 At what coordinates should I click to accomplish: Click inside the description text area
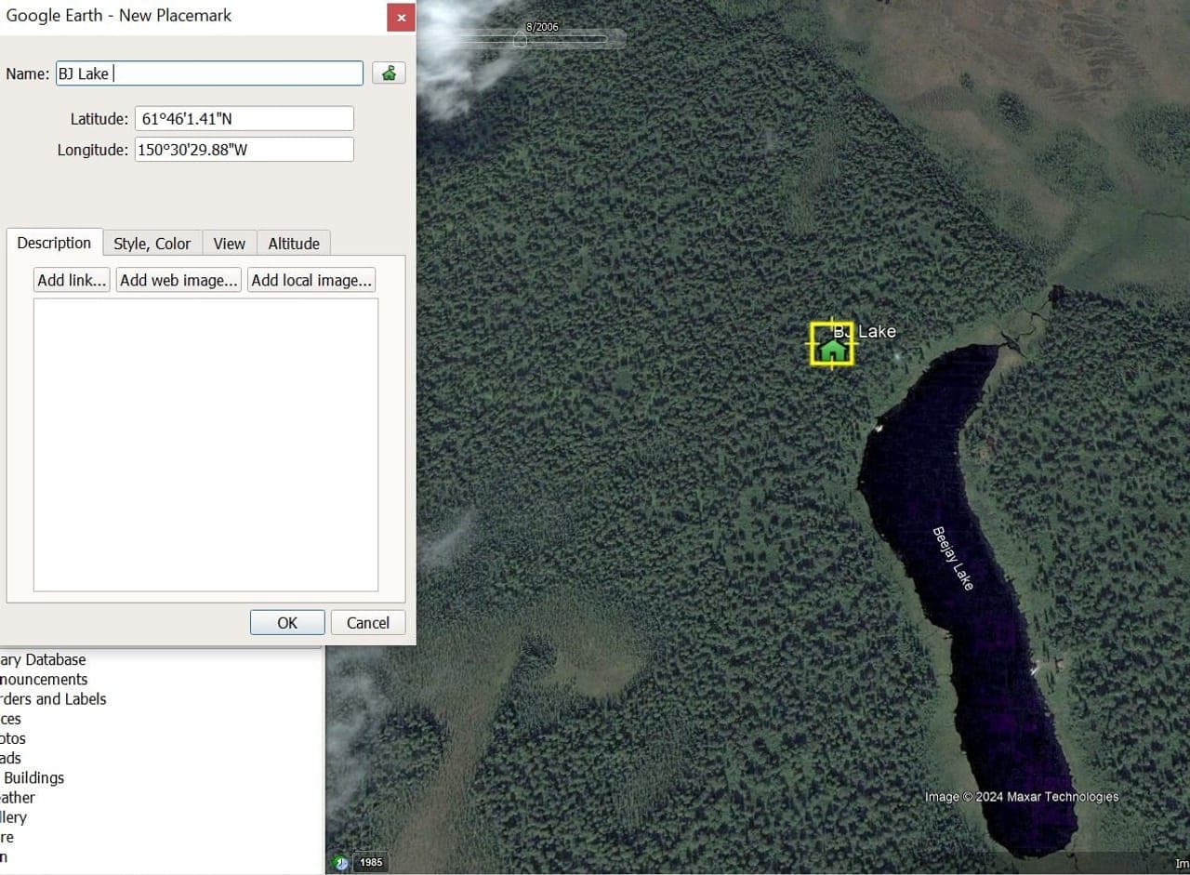coord(205,444)
